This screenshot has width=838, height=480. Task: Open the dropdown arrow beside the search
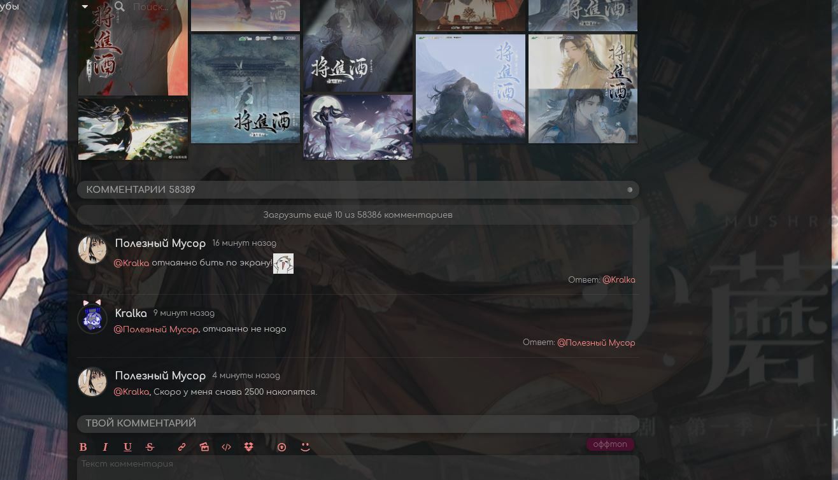point(85,7)
